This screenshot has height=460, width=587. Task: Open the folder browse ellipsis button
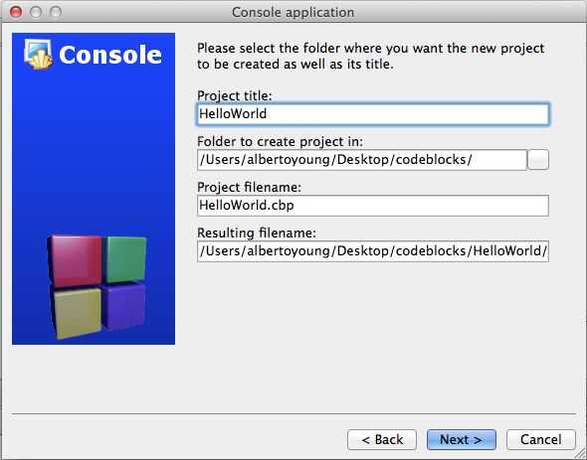click(x=538, y=160)
